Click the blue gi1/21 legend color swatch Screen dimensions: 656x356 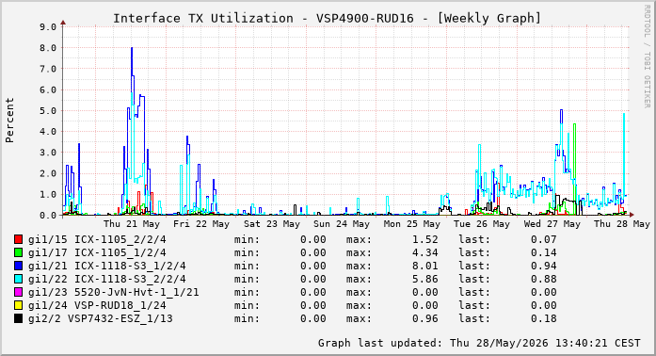18,266
